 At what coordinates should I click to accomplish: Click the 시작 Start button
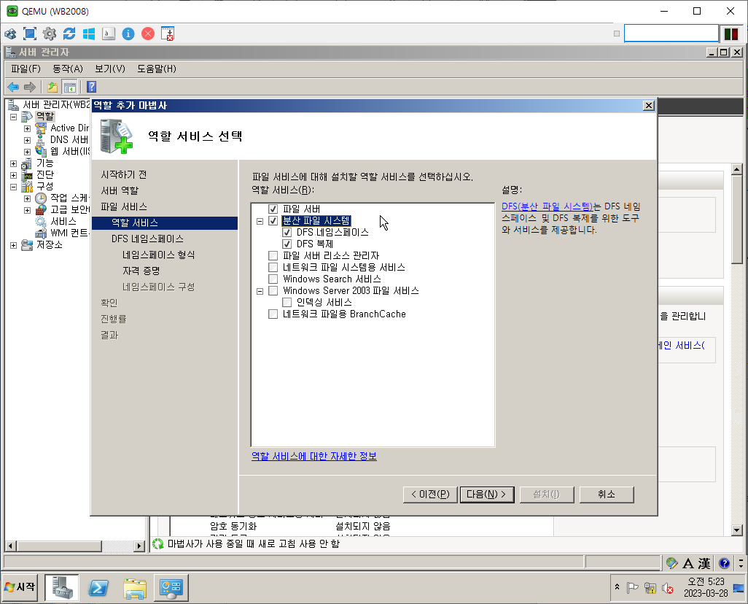pyautogui.click(x=20, y=586)
